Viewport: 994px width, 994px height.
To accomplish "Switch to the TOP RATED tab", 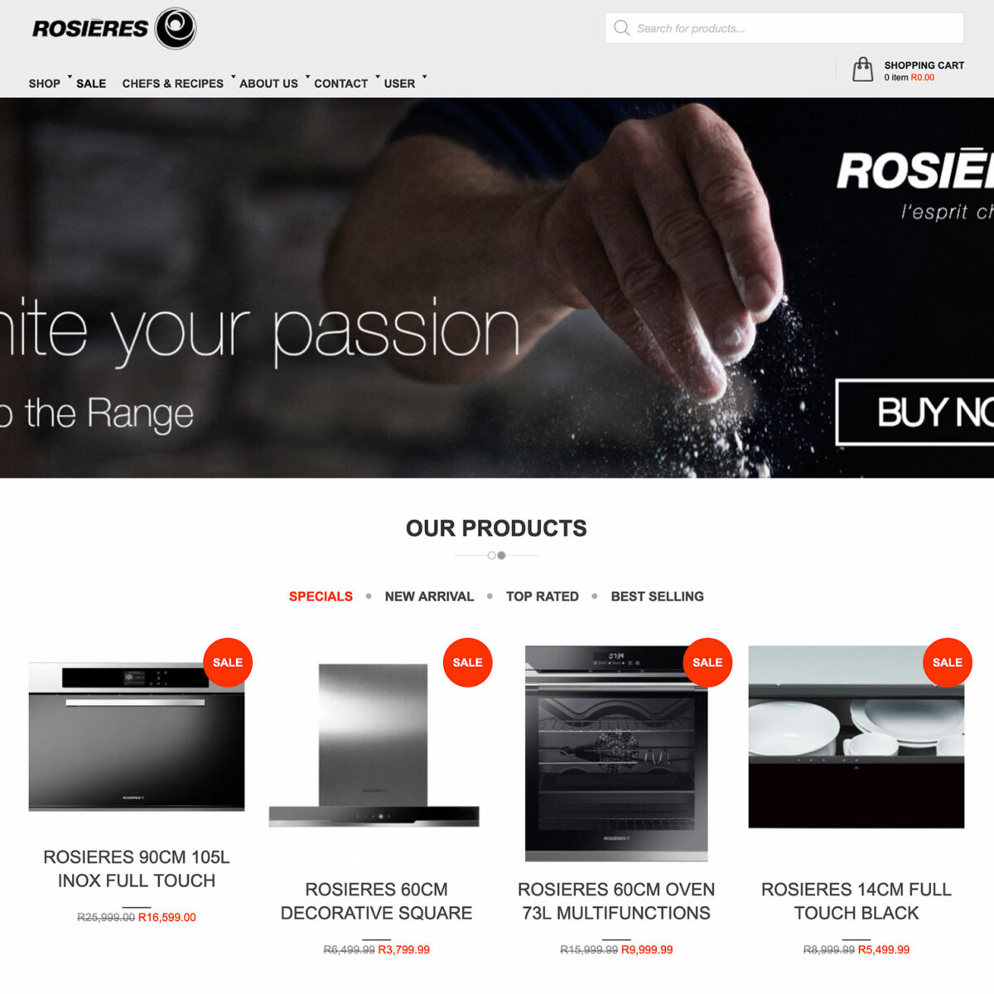I will [x=543, y=596].
